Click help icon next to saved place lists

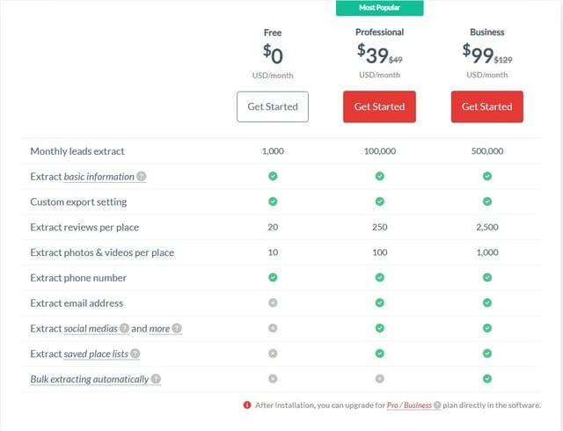[x=135, y=354]
